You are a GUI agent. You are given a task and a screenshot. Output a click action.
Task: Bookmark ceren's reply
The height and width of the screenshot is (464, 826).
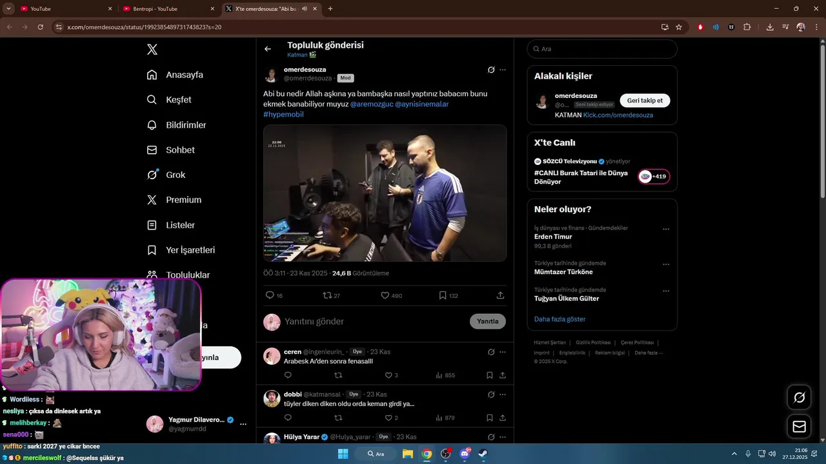tap(490, 375)
